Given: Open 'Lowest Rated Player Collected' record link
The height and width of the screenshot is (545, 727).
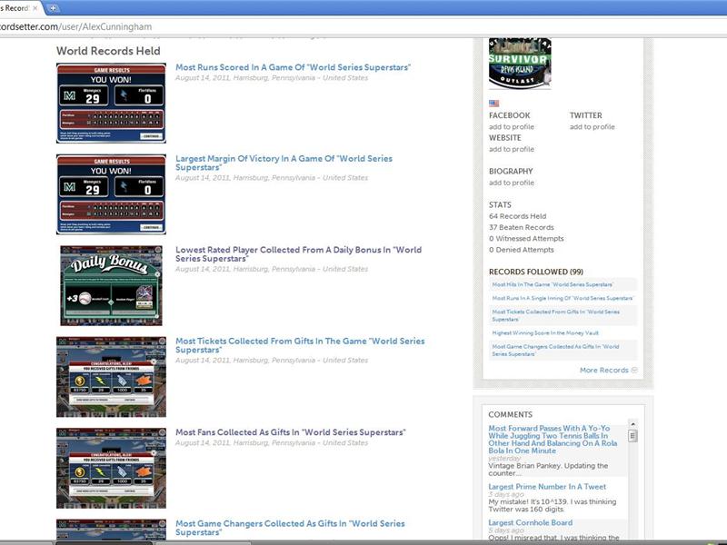Looking at the screenshot, I should pos(299,254).
